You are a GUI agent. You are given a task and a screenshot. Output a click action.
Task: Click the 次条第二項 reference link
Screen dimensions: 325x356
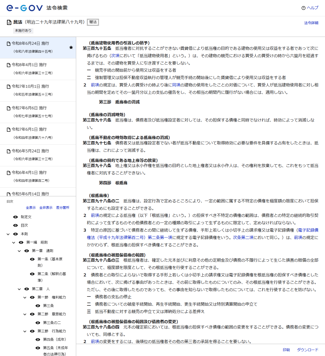(x=243, y=238)
